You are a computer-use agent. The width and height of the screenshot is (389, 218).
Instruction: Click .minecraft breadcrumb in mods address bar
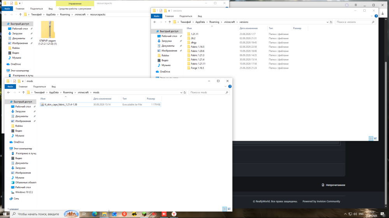point(83,93)
